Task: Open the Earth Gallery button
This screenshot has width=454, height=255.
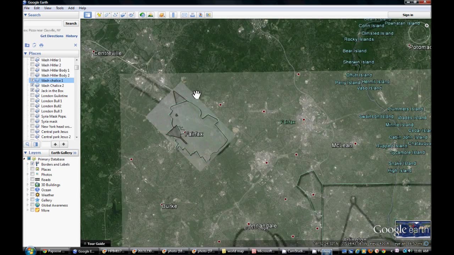Action: tap(64, 153)
